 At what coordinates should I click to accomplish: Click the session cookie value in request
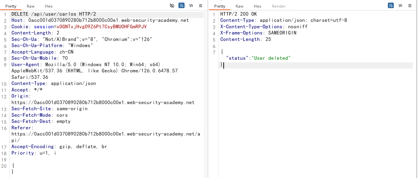click(x=101, y=27)
